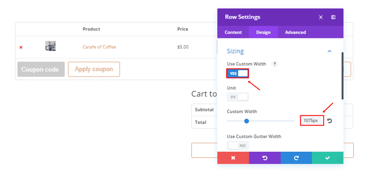
Task: Discard changes with red X button
Action: click(x=233, y=158)
